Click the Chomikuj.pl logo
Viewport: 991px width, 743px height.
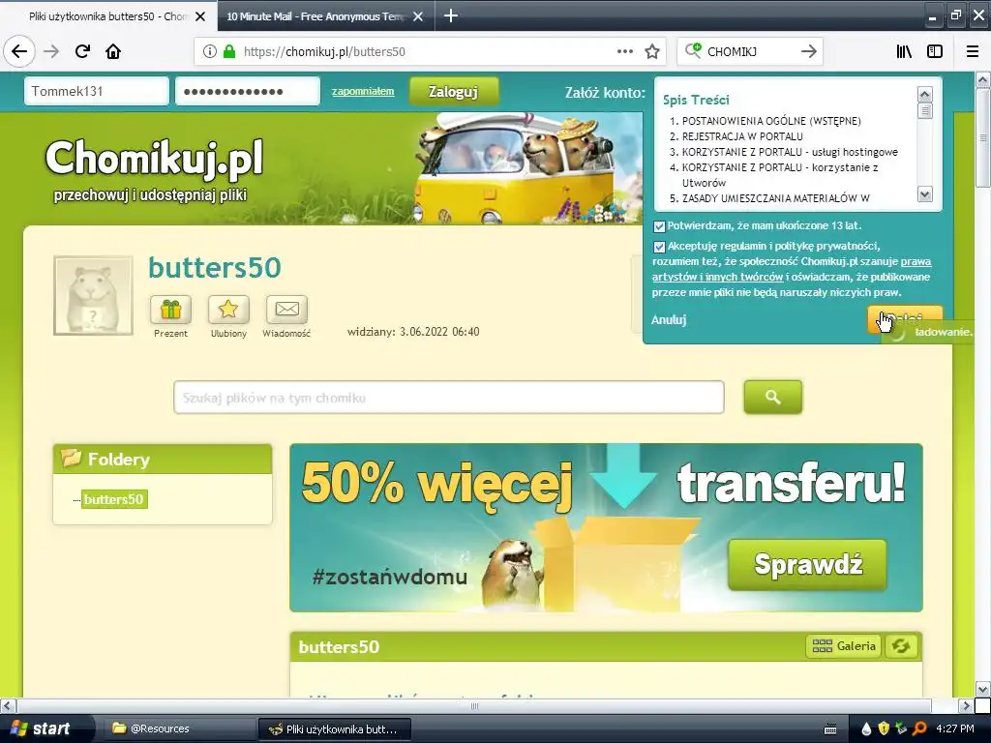point(154,158)
